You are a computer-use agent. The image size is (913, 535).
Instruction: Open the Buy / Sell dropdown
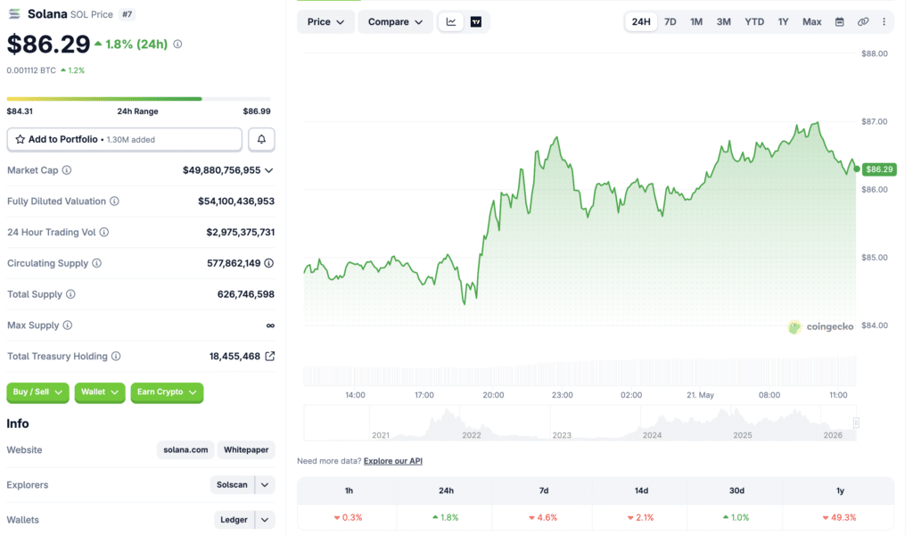[x=37, y=392]
